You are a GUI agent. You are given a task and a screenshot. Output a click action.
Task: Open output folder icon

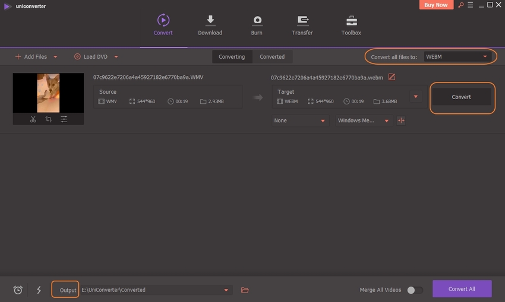[245, 290]
